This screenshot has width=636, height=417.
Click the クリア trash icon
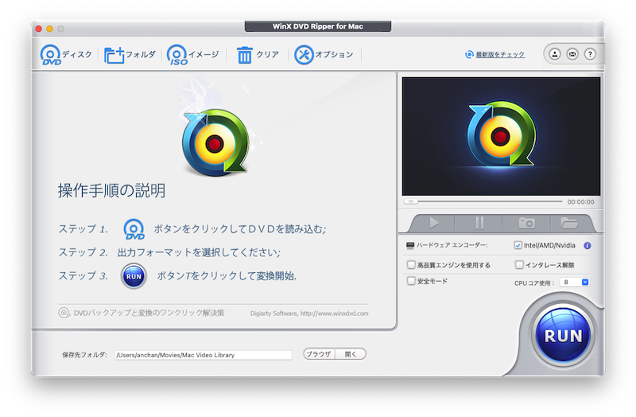(x=245, y=55)
